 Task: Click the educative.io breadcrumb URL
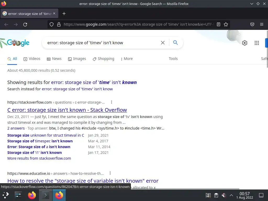pos(55,174)
